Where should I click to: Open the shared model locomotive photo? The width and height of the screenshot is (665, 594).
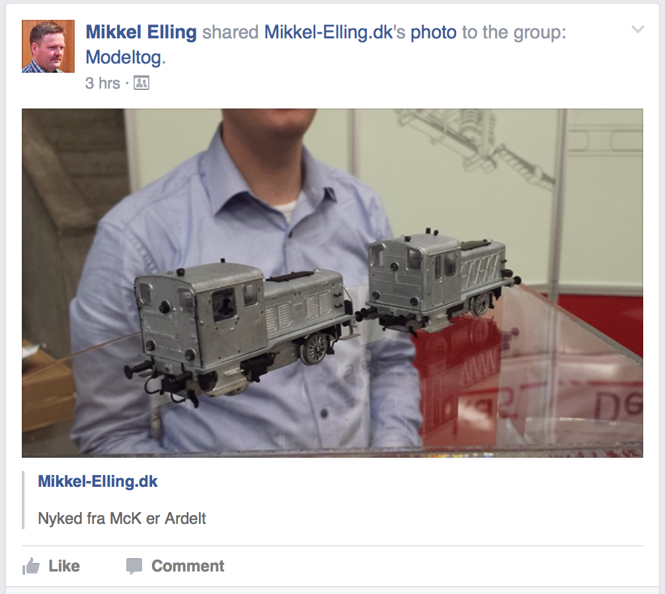pyautogui.click(x=332, y=283)
